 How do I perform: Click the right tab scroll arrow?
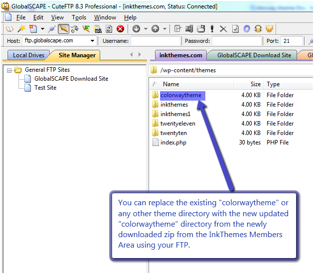pyautogui.click(x=140, y=54)
